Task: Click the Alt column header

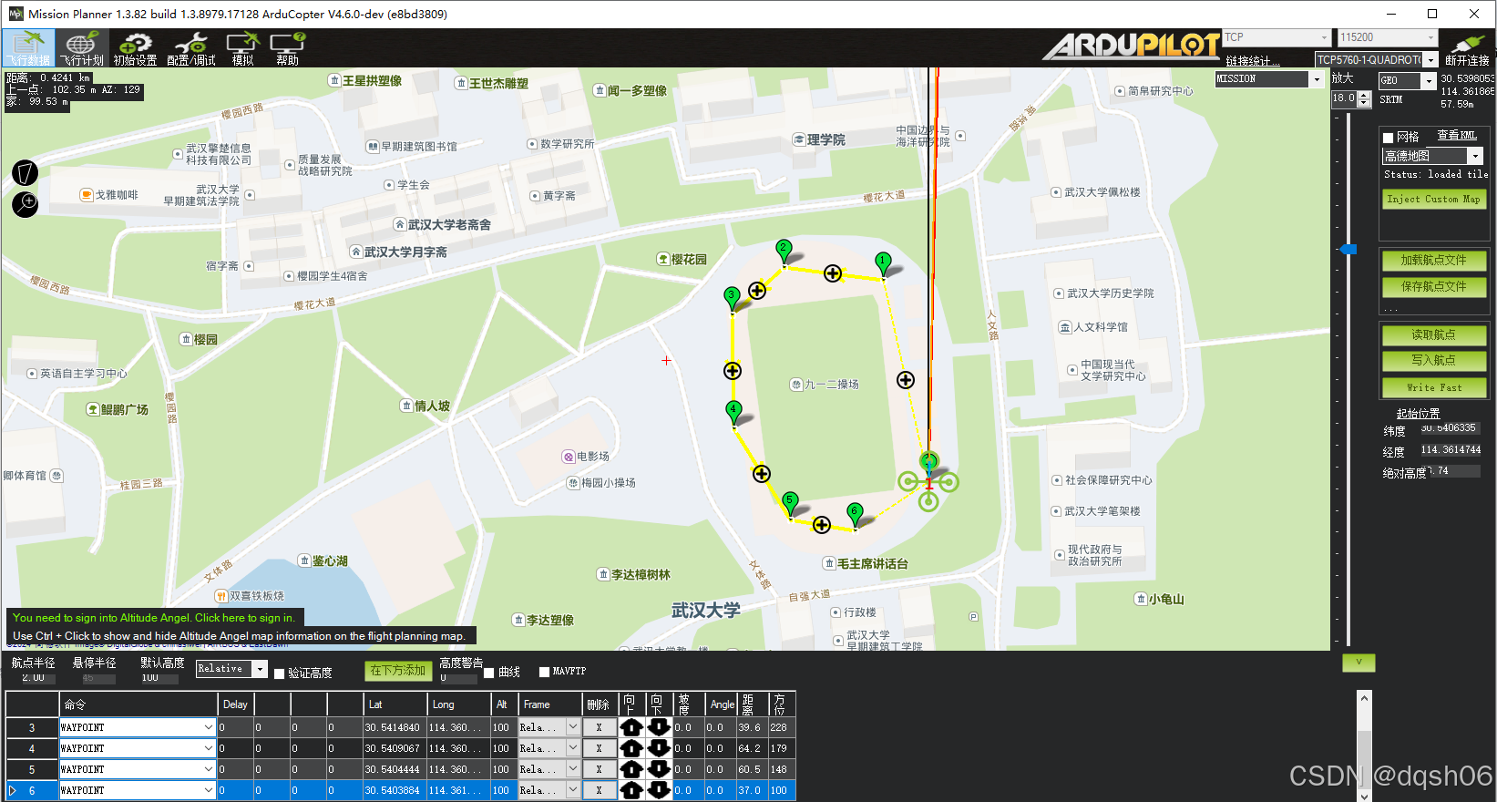Action: (504, 704)
